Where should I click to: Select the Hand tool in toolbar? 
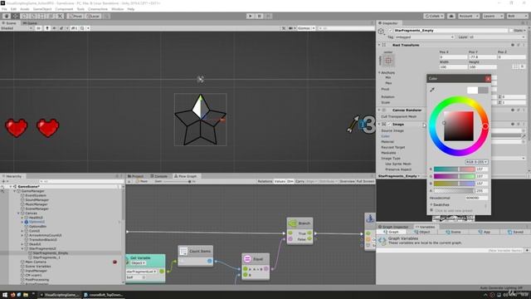coord(7,16)
